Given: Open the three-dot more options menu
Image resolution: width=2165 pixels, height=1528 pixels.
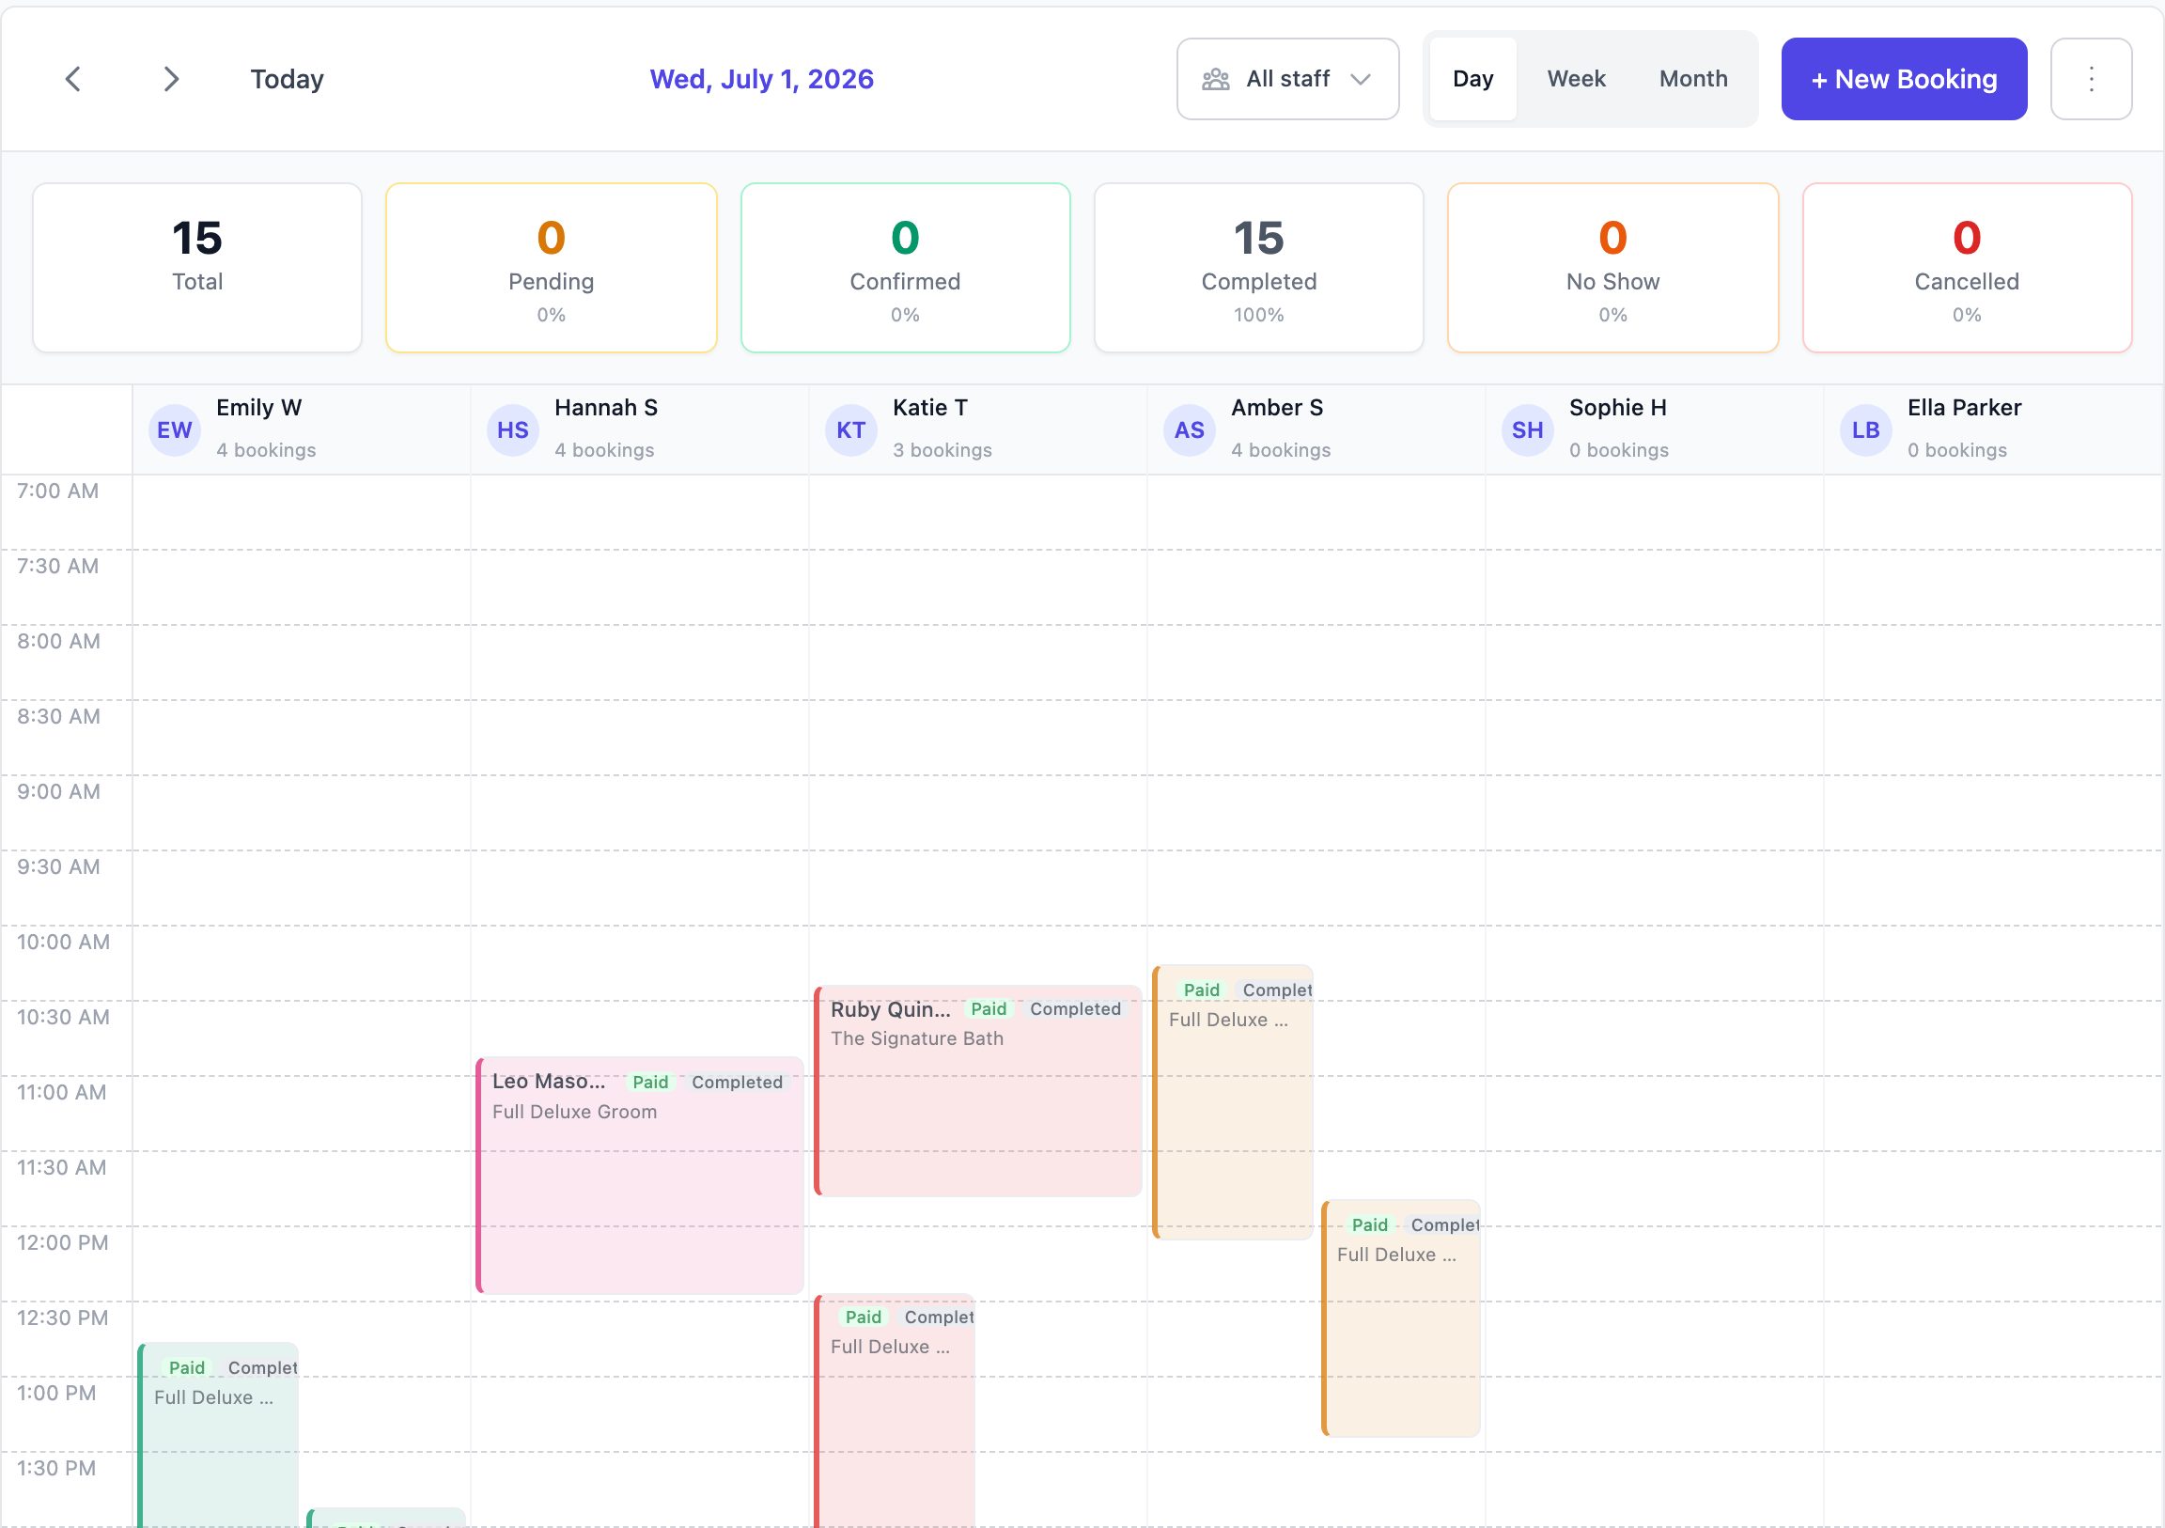Looking at the screenshot, I should (2091, 79).
